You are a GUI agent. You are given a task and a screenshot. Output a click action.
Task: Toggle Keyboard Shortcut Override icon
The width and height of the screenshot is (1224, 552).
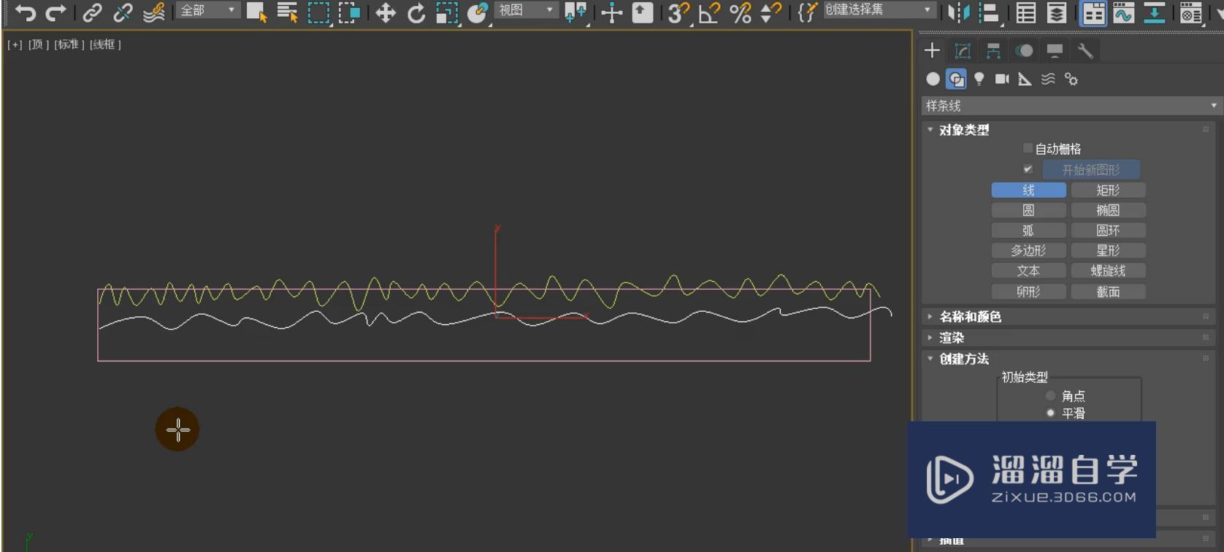[643, 12]
